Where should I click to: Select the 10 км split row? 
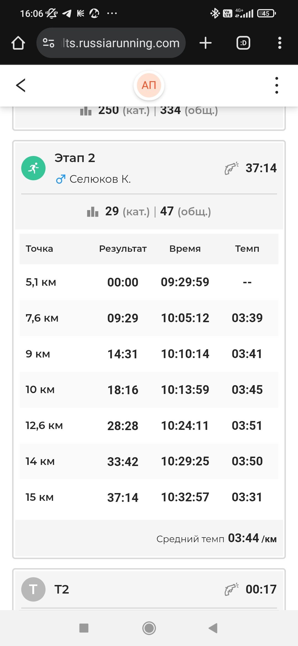point(149,390)
